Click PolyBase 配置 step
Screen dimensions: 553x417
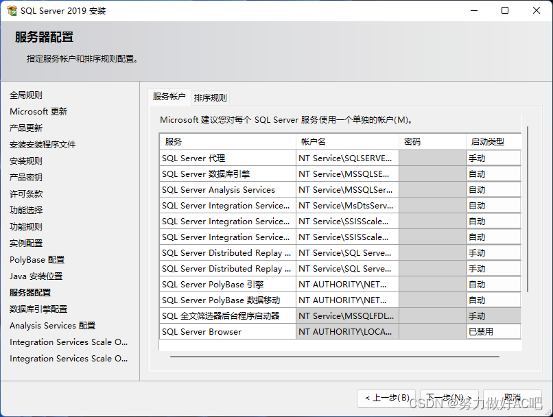[x=37, y=260]
